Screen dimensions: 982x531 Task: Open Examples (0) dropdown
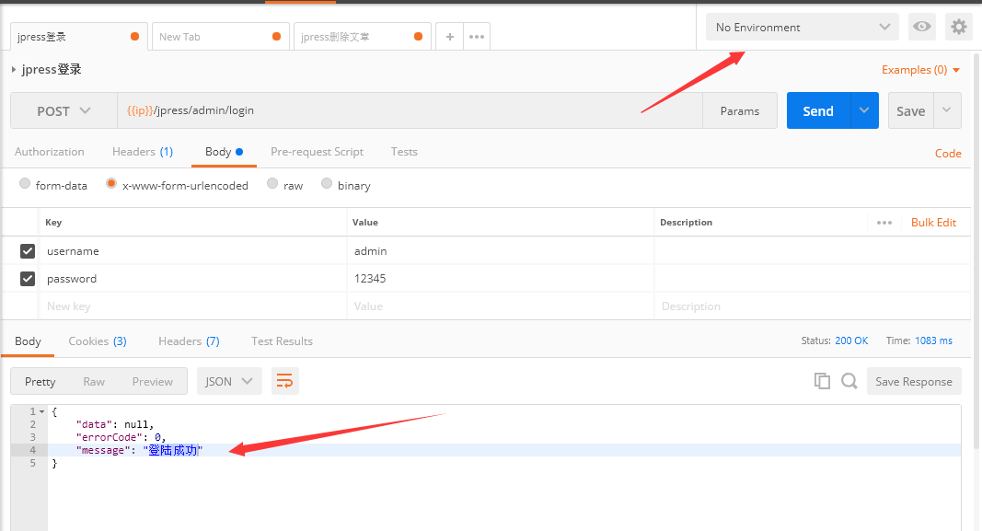920,70
